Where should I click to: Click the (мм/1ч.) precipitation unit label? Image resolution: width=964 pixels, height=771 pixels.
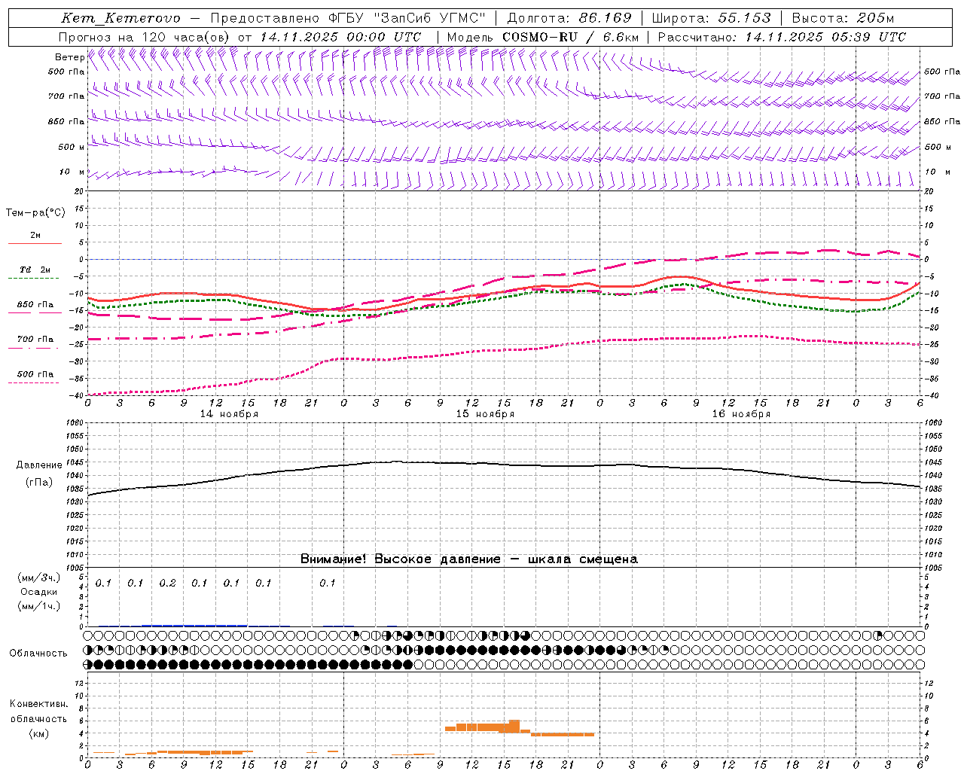click(x=38, y=606)
